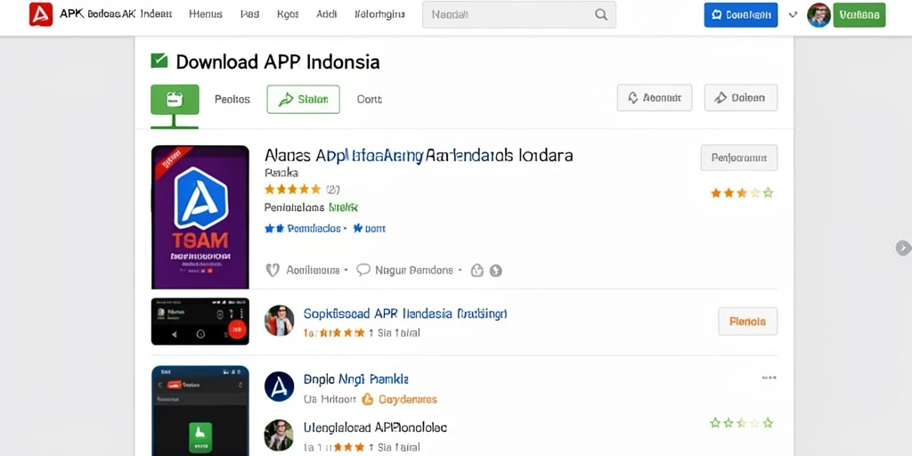Image resolution: width=912 pixels, height=456 pixels.
Task: Open the user profile avatar in header
Action: coord(818,15)
